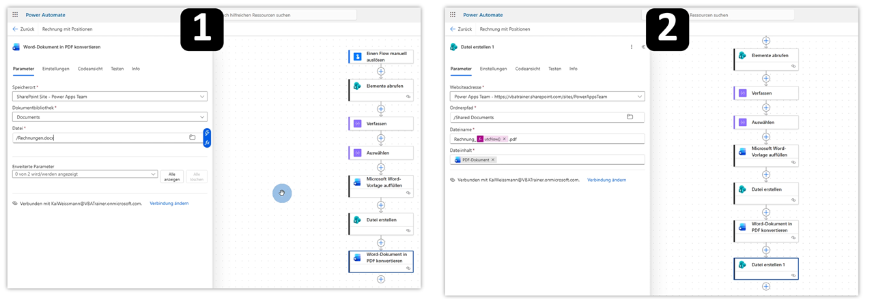The width and height of the screenshot is (874, 299).
Task: Select Verfassen node in left screenshot
Action: (x=381, y=123)
